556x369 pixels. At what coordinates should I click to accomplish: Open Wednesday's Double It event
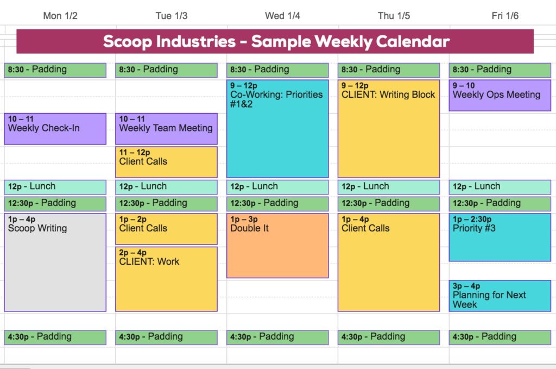pos(277,246)
